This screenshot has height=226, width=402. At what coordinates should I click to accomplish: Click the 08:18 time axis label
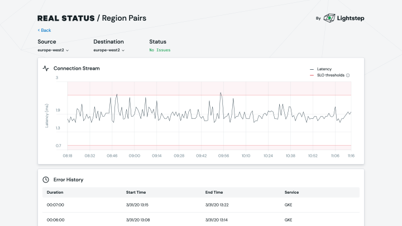(x=68, y=156)
